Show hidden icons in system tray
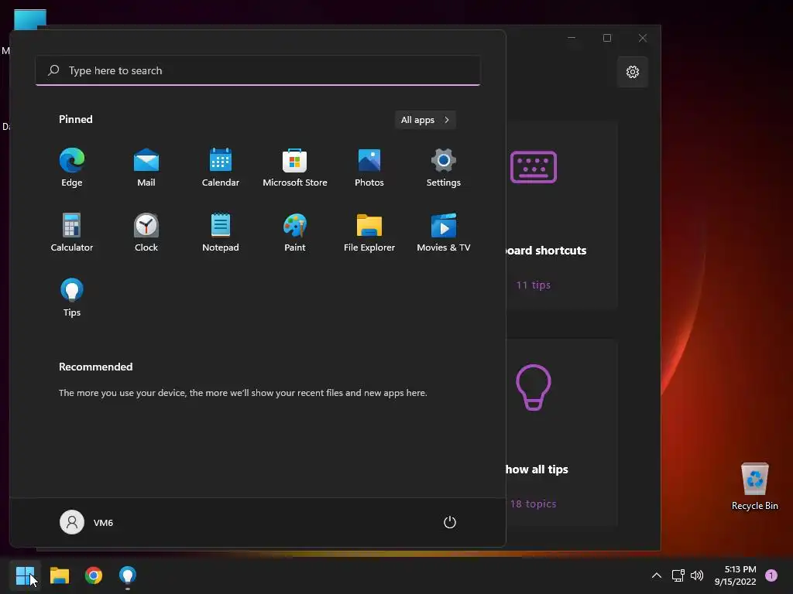Screen dimensions: 793x594 [x=657, y=575]
